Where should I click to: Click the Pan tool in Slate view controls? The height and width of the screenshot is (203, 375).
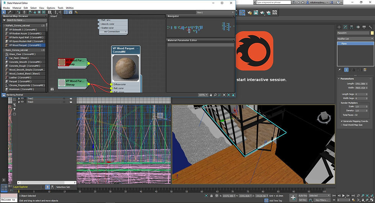click(x=211, y=95)
